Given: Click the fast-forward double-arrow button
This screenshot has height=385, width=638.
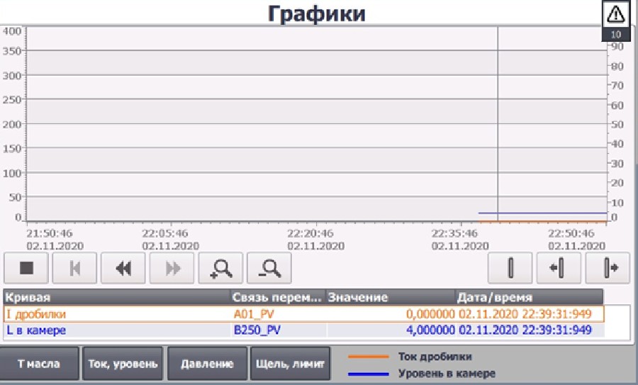Looking at the screenshot, I should (172, 268).
